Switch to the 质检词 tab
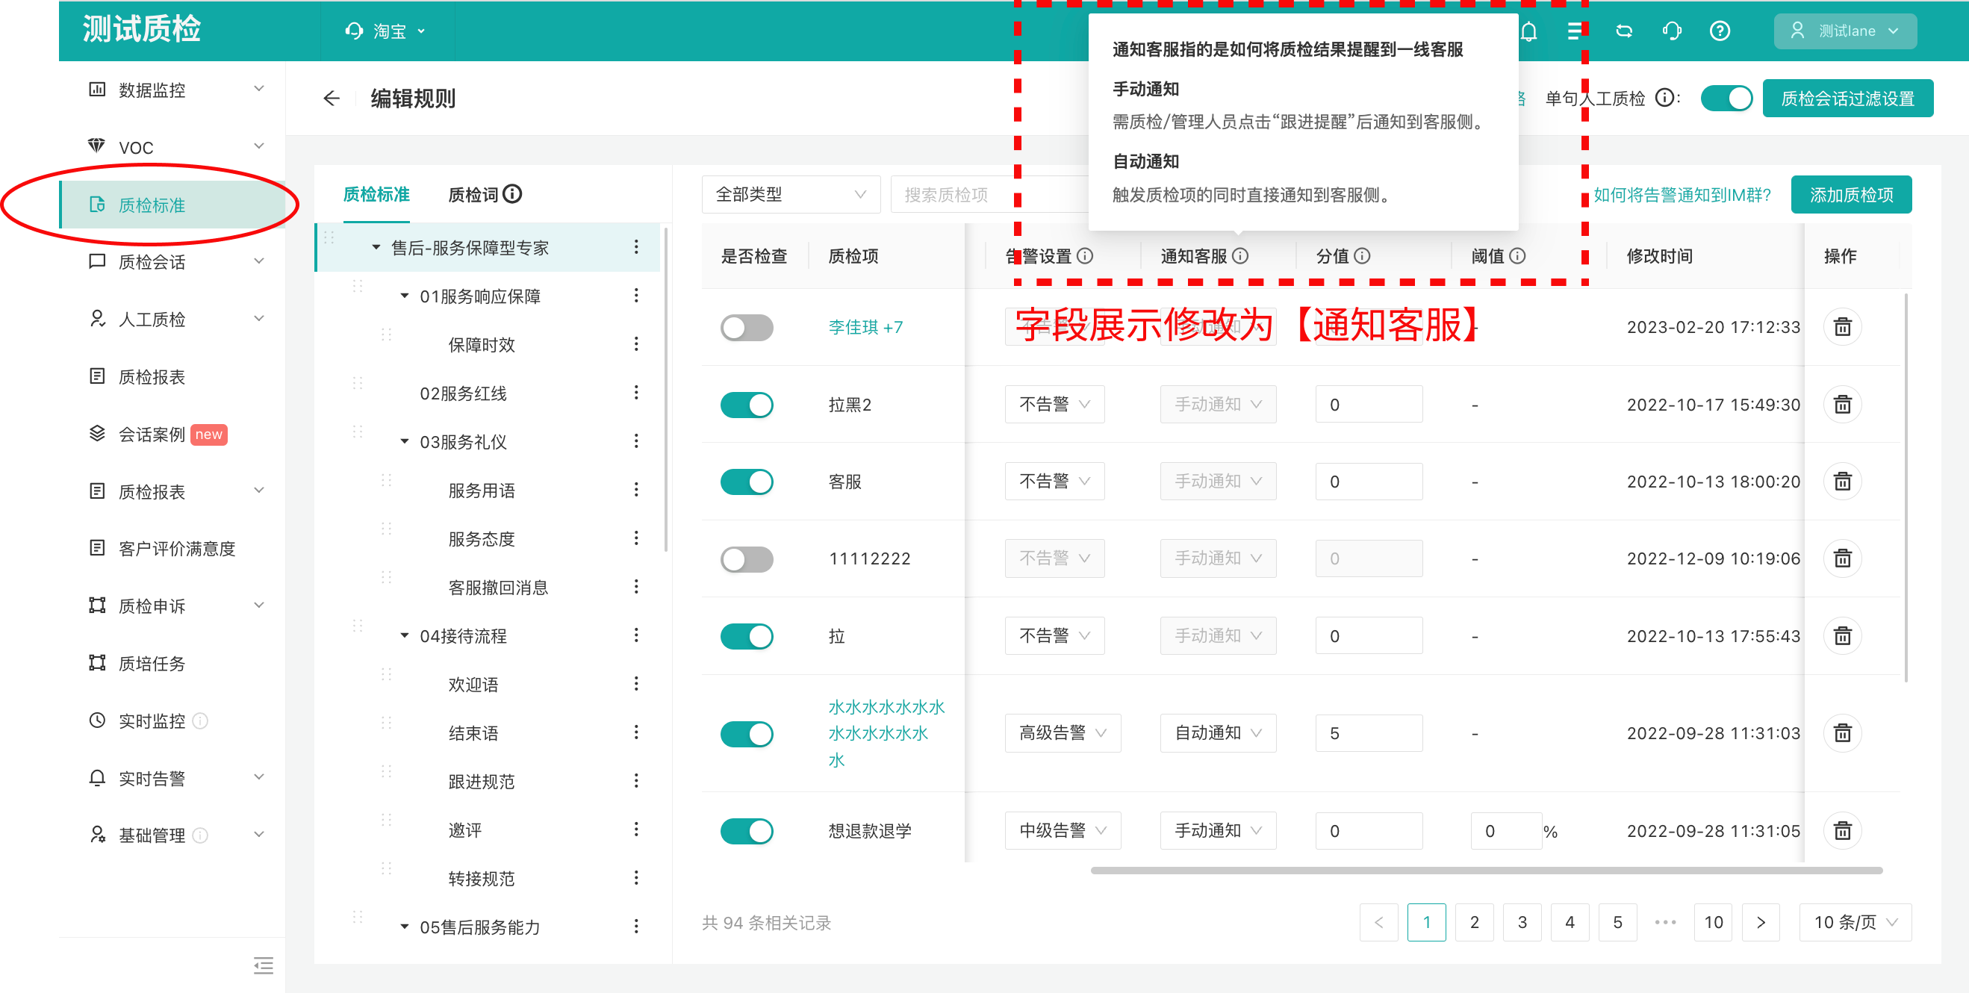Image resolution: width=1969 pixels, height=993 pixels. point(472,194)
